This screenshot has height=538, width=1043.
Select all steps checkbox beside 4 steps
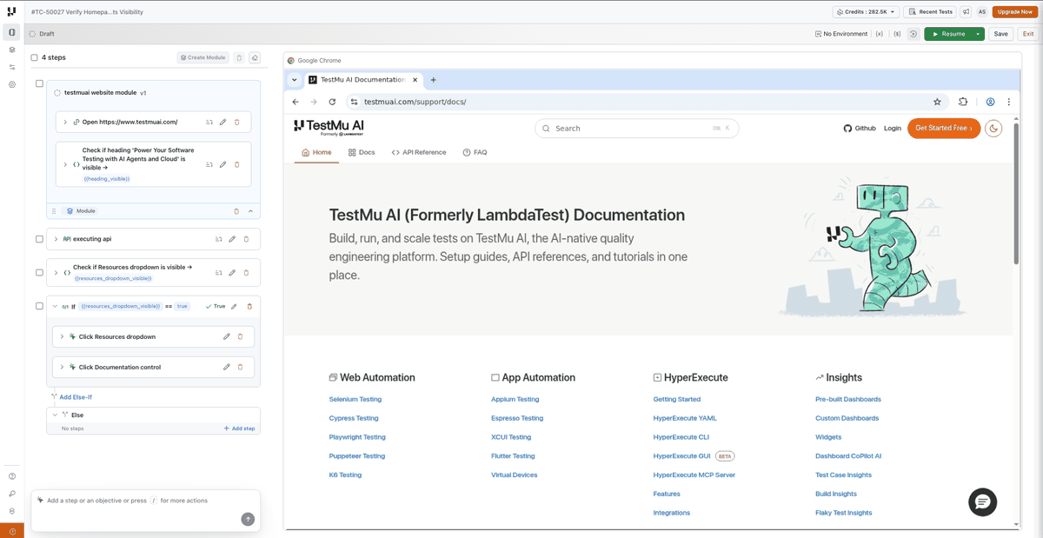[x=35, y=57]
